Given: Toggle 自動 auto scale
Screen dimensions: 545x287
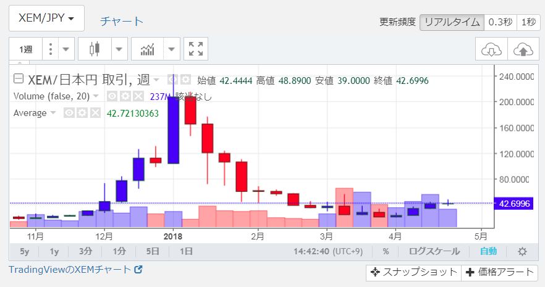Looking at the screenshot, I should [x=488, y=251].
